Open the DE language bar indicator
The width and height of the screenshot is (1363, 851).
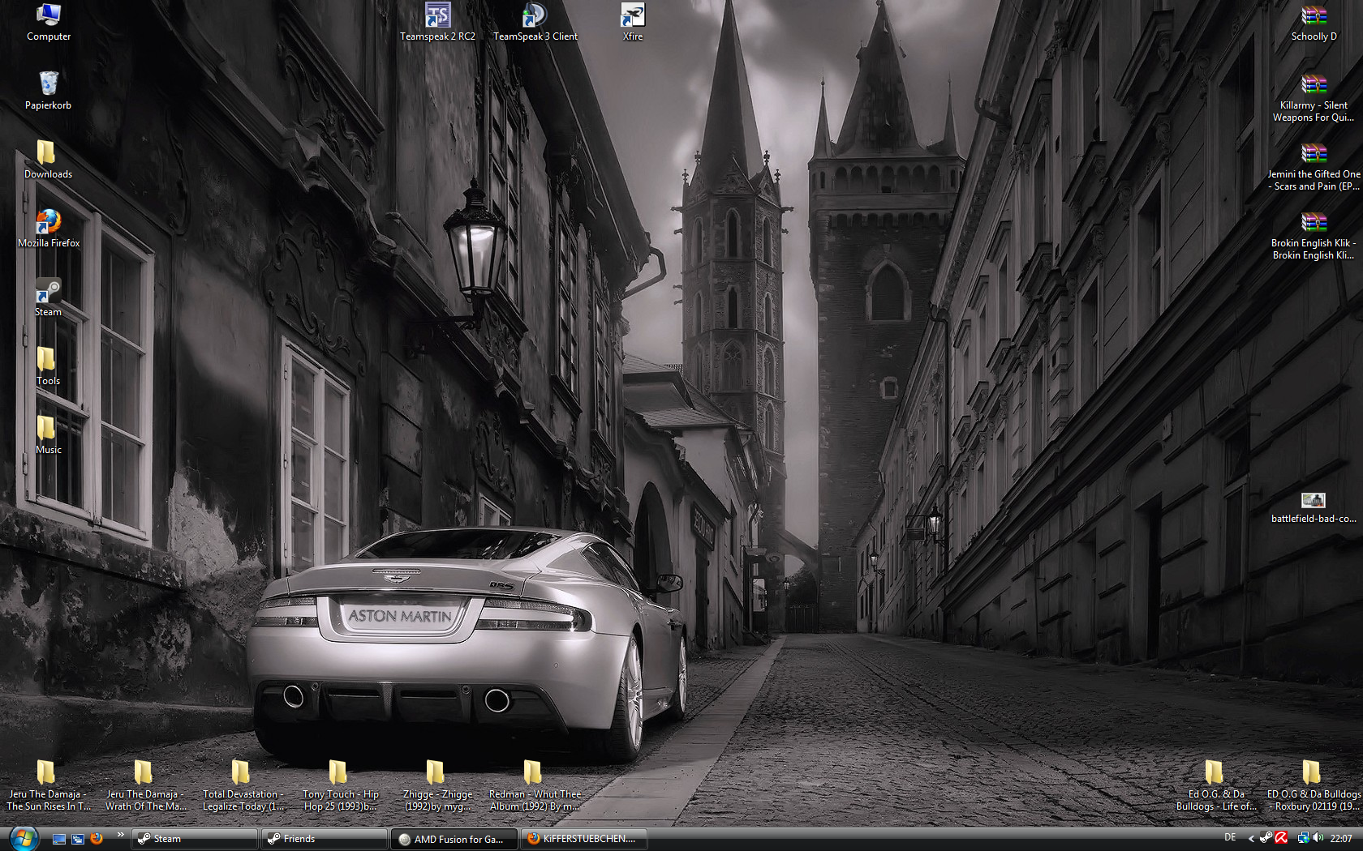click(1230, 838)
